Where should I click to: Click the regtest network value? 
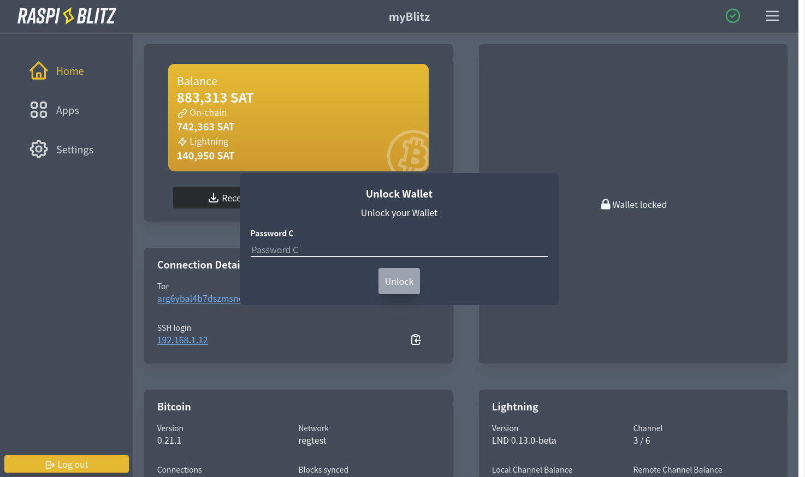[x=312, y=440]
